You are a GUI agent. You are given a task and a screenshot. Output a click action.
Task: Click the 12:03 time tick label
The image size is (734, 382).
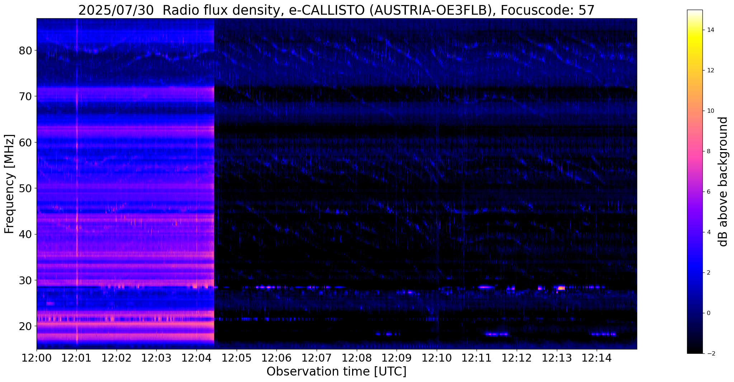click(156, 358)
